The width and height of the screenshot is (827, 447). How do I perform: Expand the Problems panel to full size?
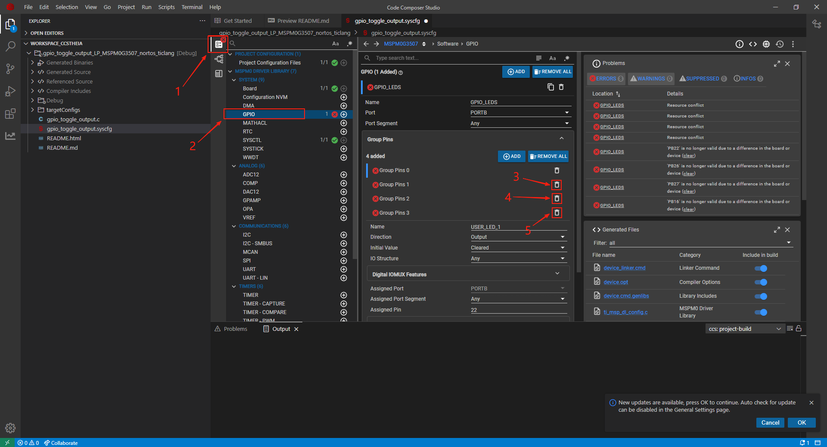pyautogui.click(x=777, y=64)
